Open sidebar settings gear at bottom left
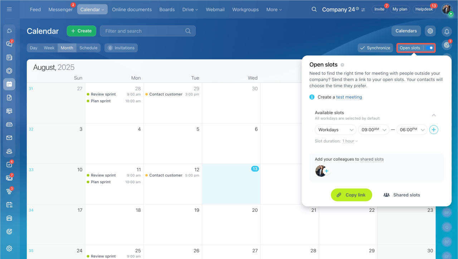458x259 pixels. (x=9, y=248)
